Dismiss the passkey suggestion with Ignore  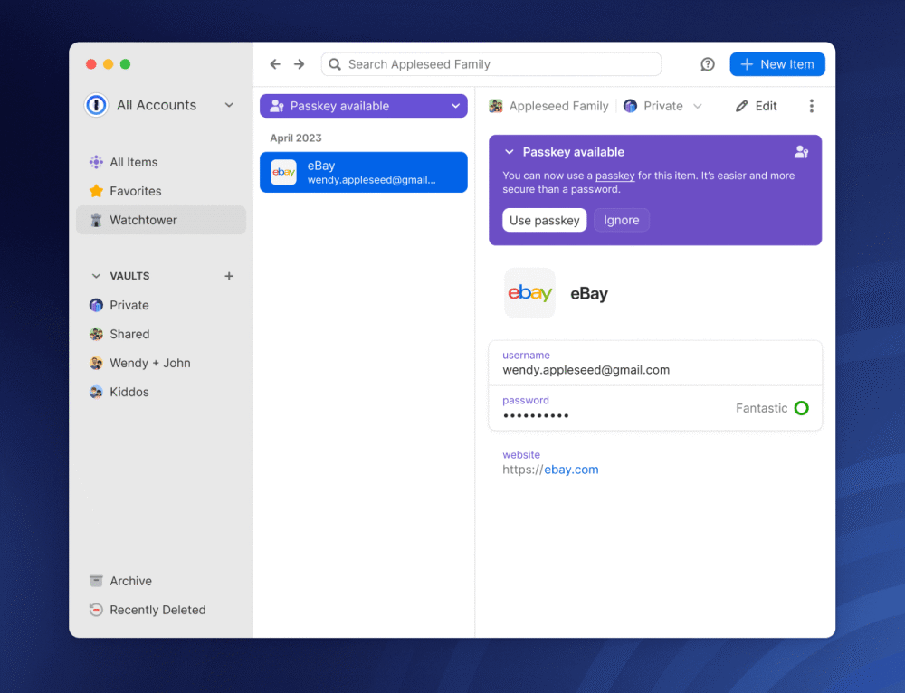(x=622, y=220)
